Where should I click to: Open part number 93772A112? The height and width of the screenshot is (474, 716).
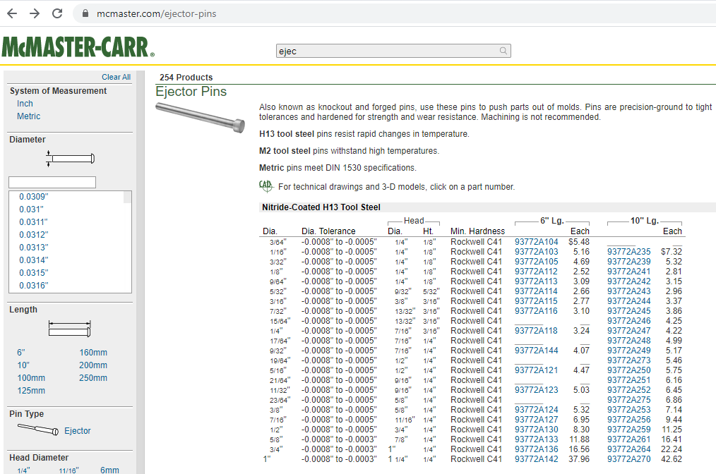537,272
